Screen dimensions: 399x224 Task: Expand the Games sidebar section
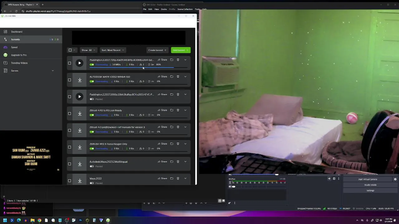pyautogui.click(x=53, y=71)
